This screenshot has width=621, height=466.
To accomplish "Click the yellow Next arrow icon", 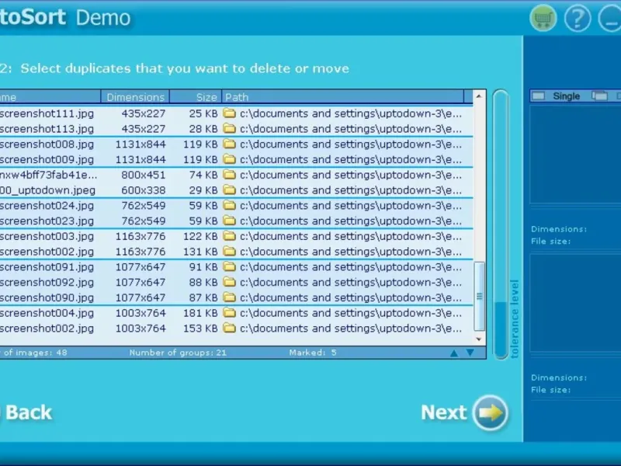I will click(491, 412).
